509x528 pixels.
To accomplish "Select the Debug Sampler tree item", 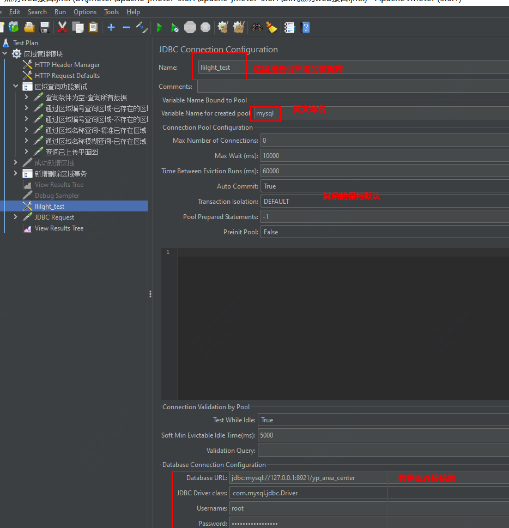I will tap(57, 195).
